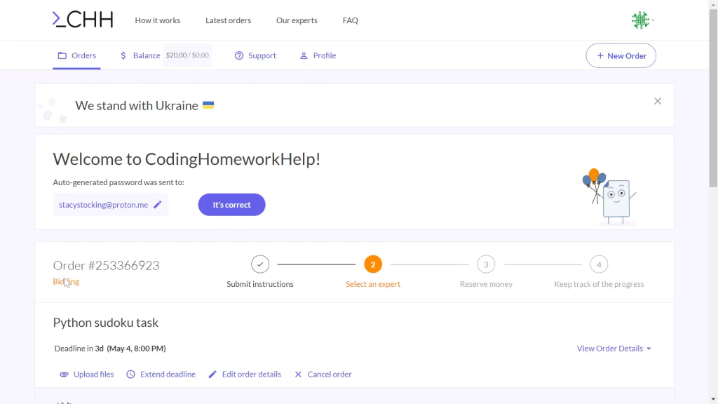Switch to the Orders tab
Image resolution: width=718 pixels, height=404 pixels.
pos(76,55)
